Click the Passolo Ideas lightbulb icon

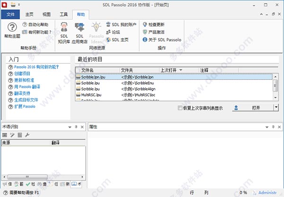tap(96, 27)
